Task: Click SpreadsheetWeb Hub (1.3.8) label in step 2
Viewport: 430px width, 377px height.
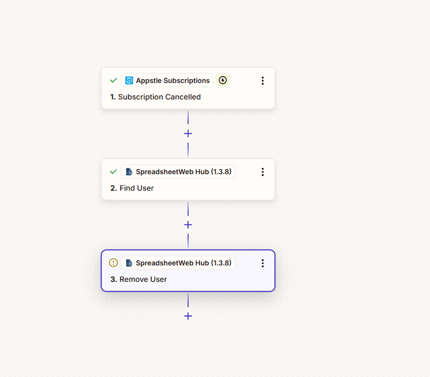Action: tap(183, 172)
